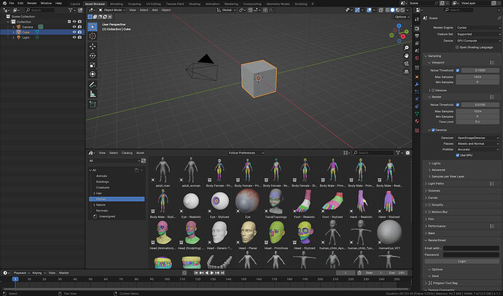Switch perspective/orthographic grid icon
This screenshot has height=296, width=503.
click(407, 71)
